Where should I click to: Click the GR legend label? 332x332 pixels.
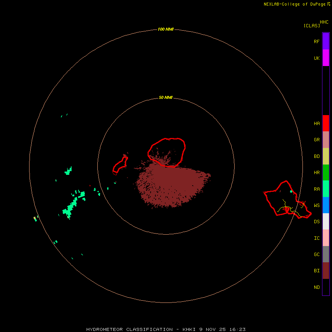(x=317, y=140)
